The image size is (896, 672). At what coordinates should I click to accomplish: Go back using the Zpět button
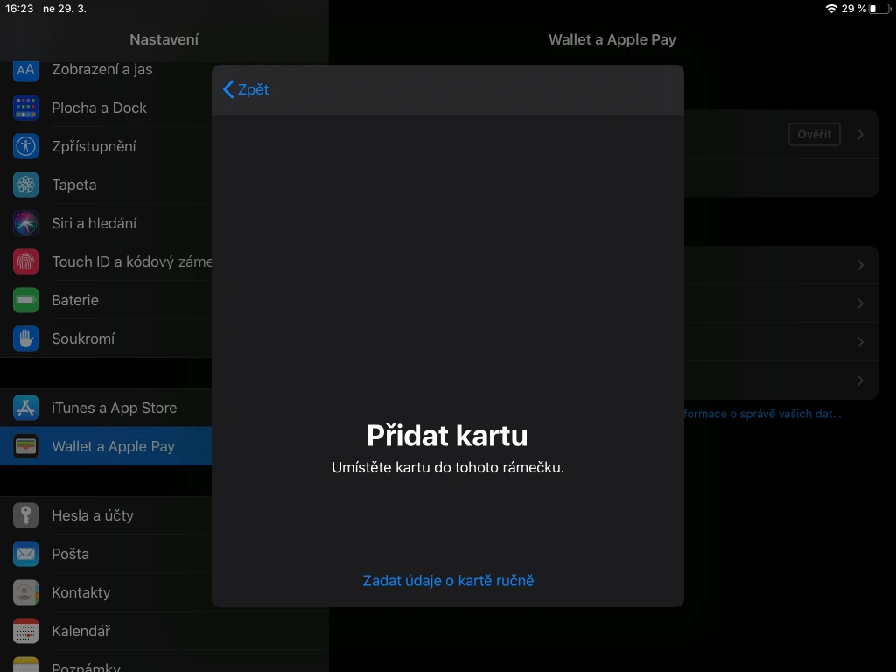click(246, 89)
